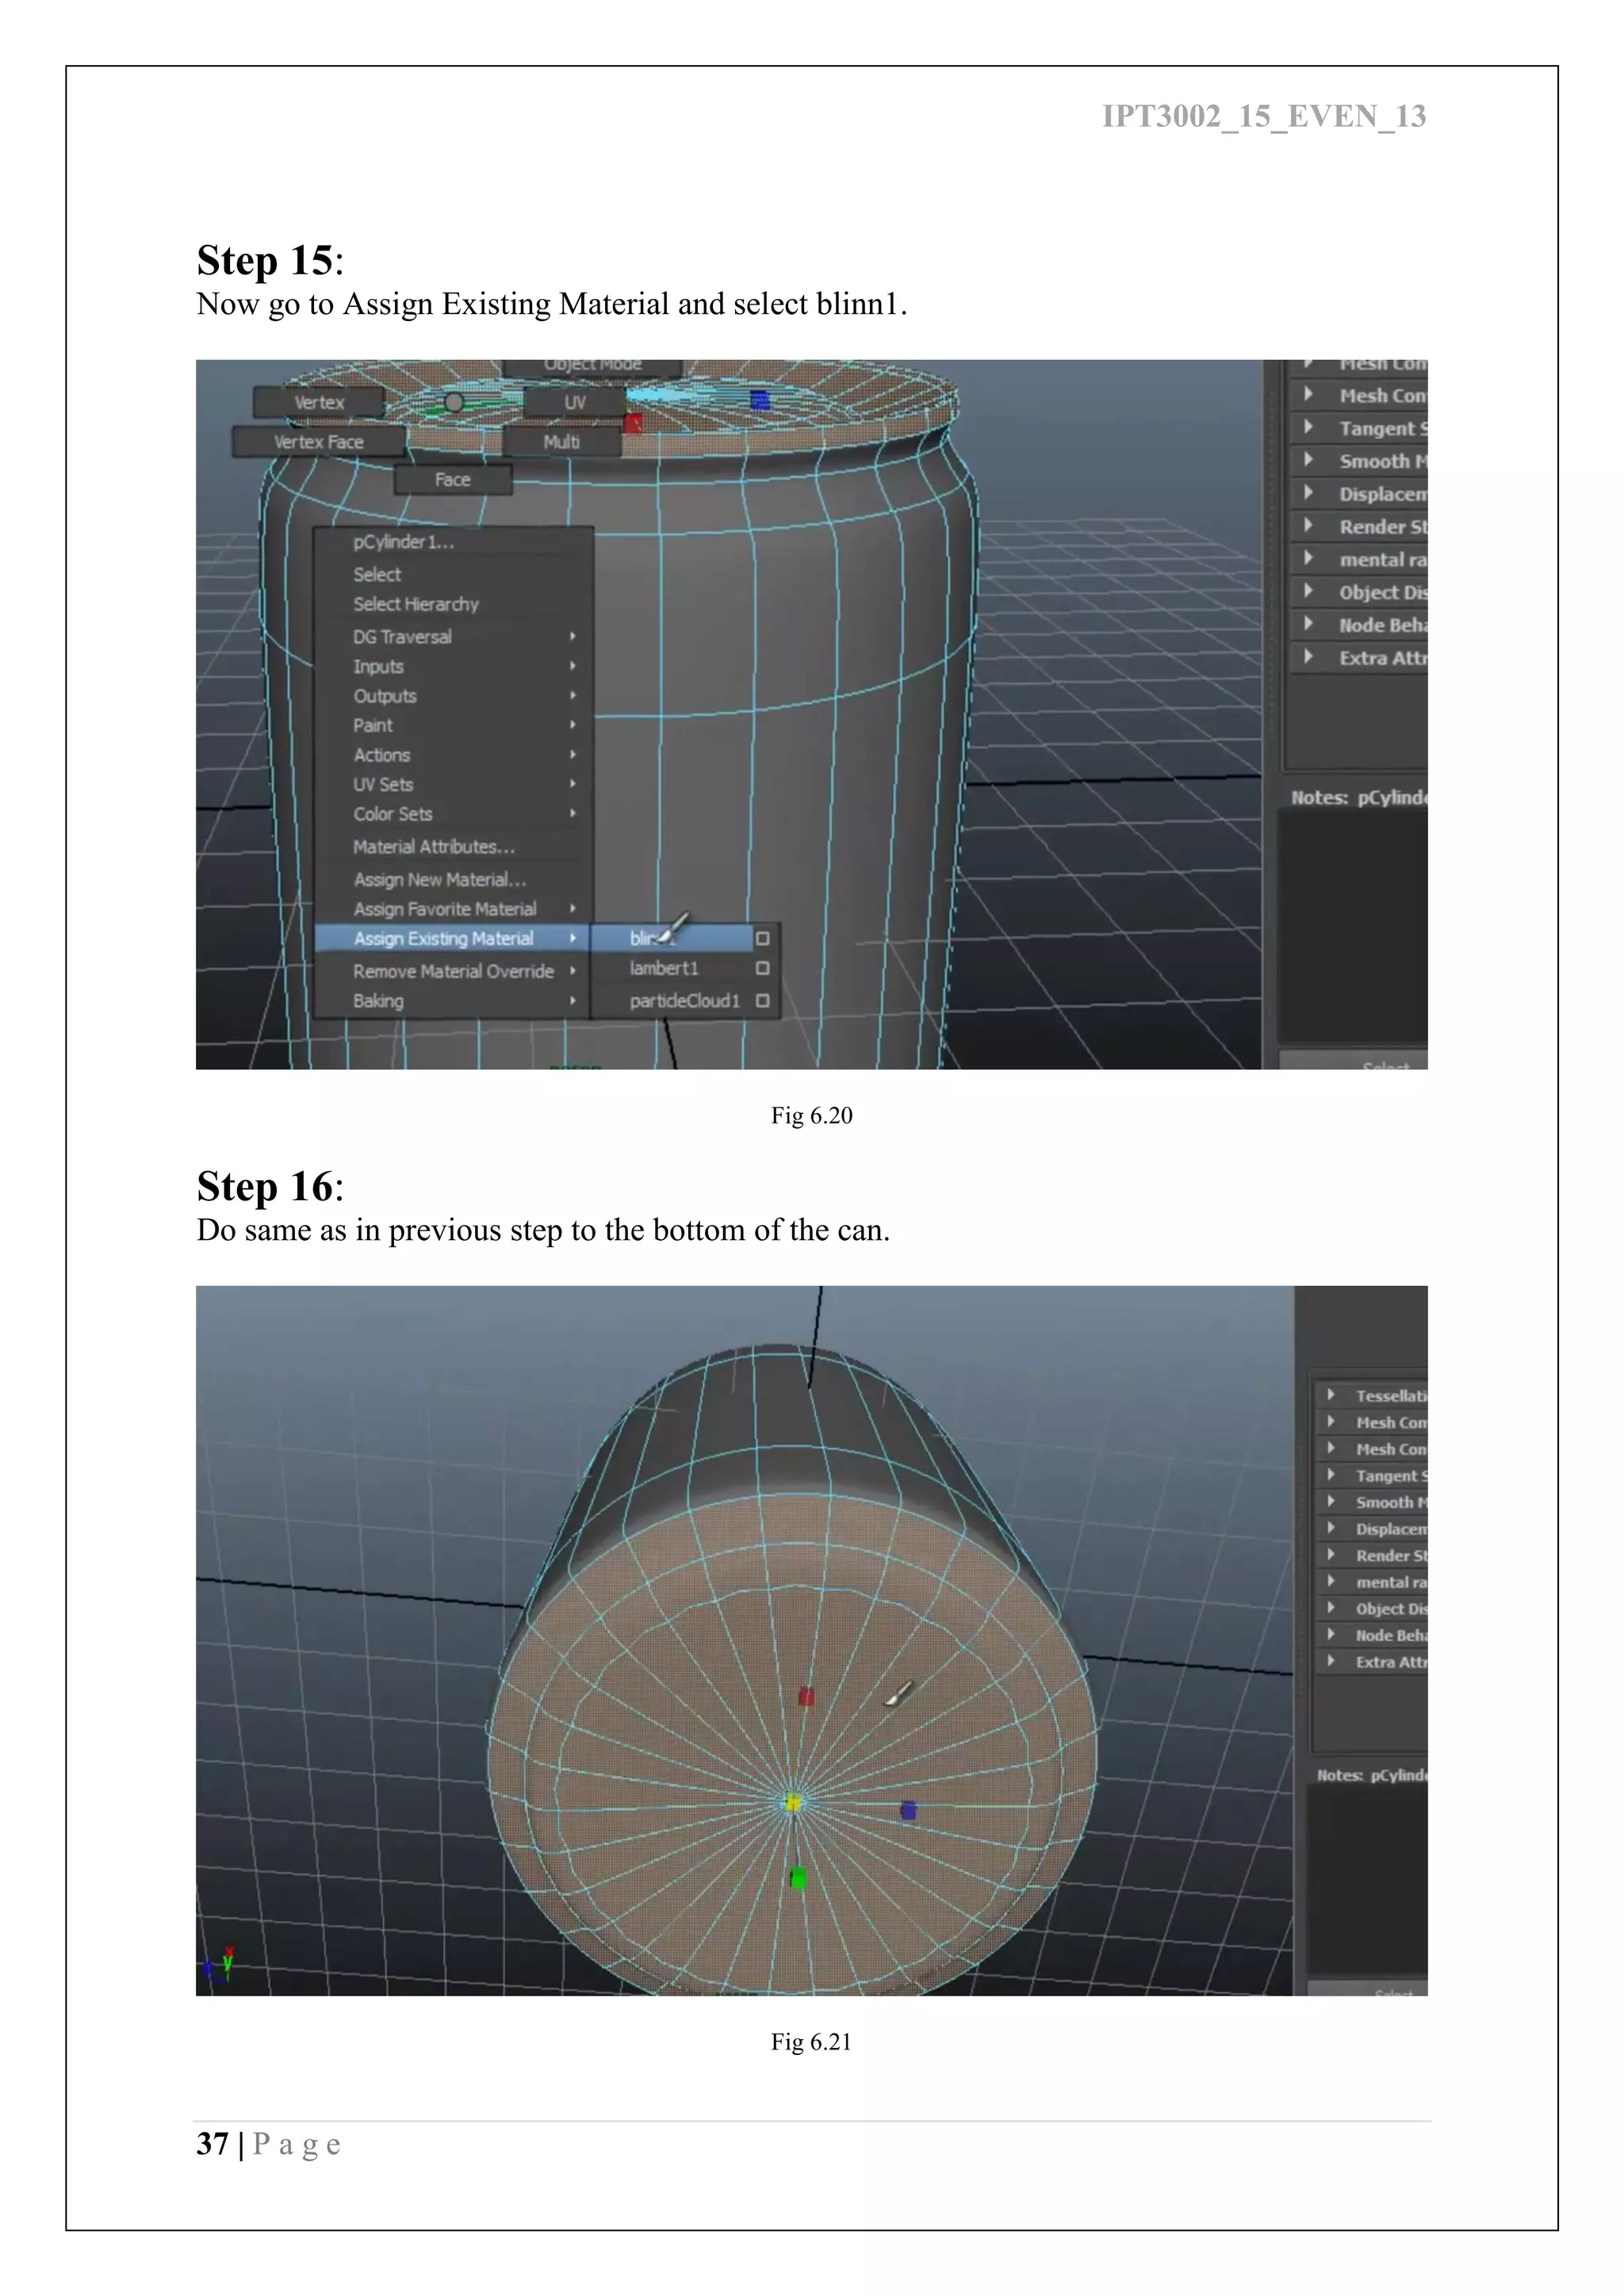Viewport: 1624px width, 2296px height.
Task: Click the yellow center manipulator handle
Action: click(793, 1802)
